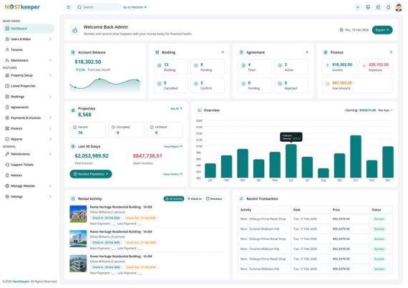Open the This Year dropdown in Overview
Viewport: 408px width, 288px height.
385,110
